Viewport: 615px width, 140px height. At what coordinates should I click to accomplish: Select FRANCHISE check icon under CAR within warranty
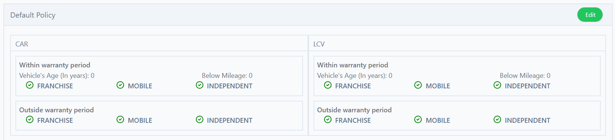tap(30, 85)
